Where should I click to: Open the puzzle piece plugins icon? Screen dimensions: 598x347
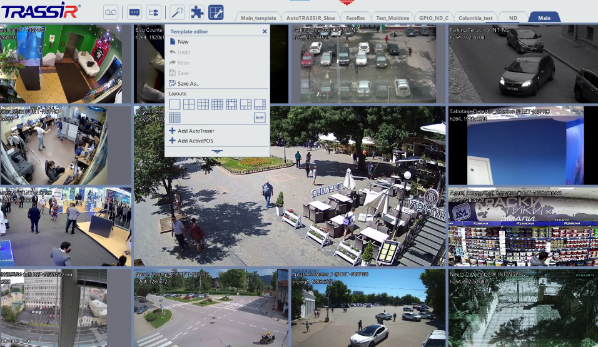(x=196, y=12)
